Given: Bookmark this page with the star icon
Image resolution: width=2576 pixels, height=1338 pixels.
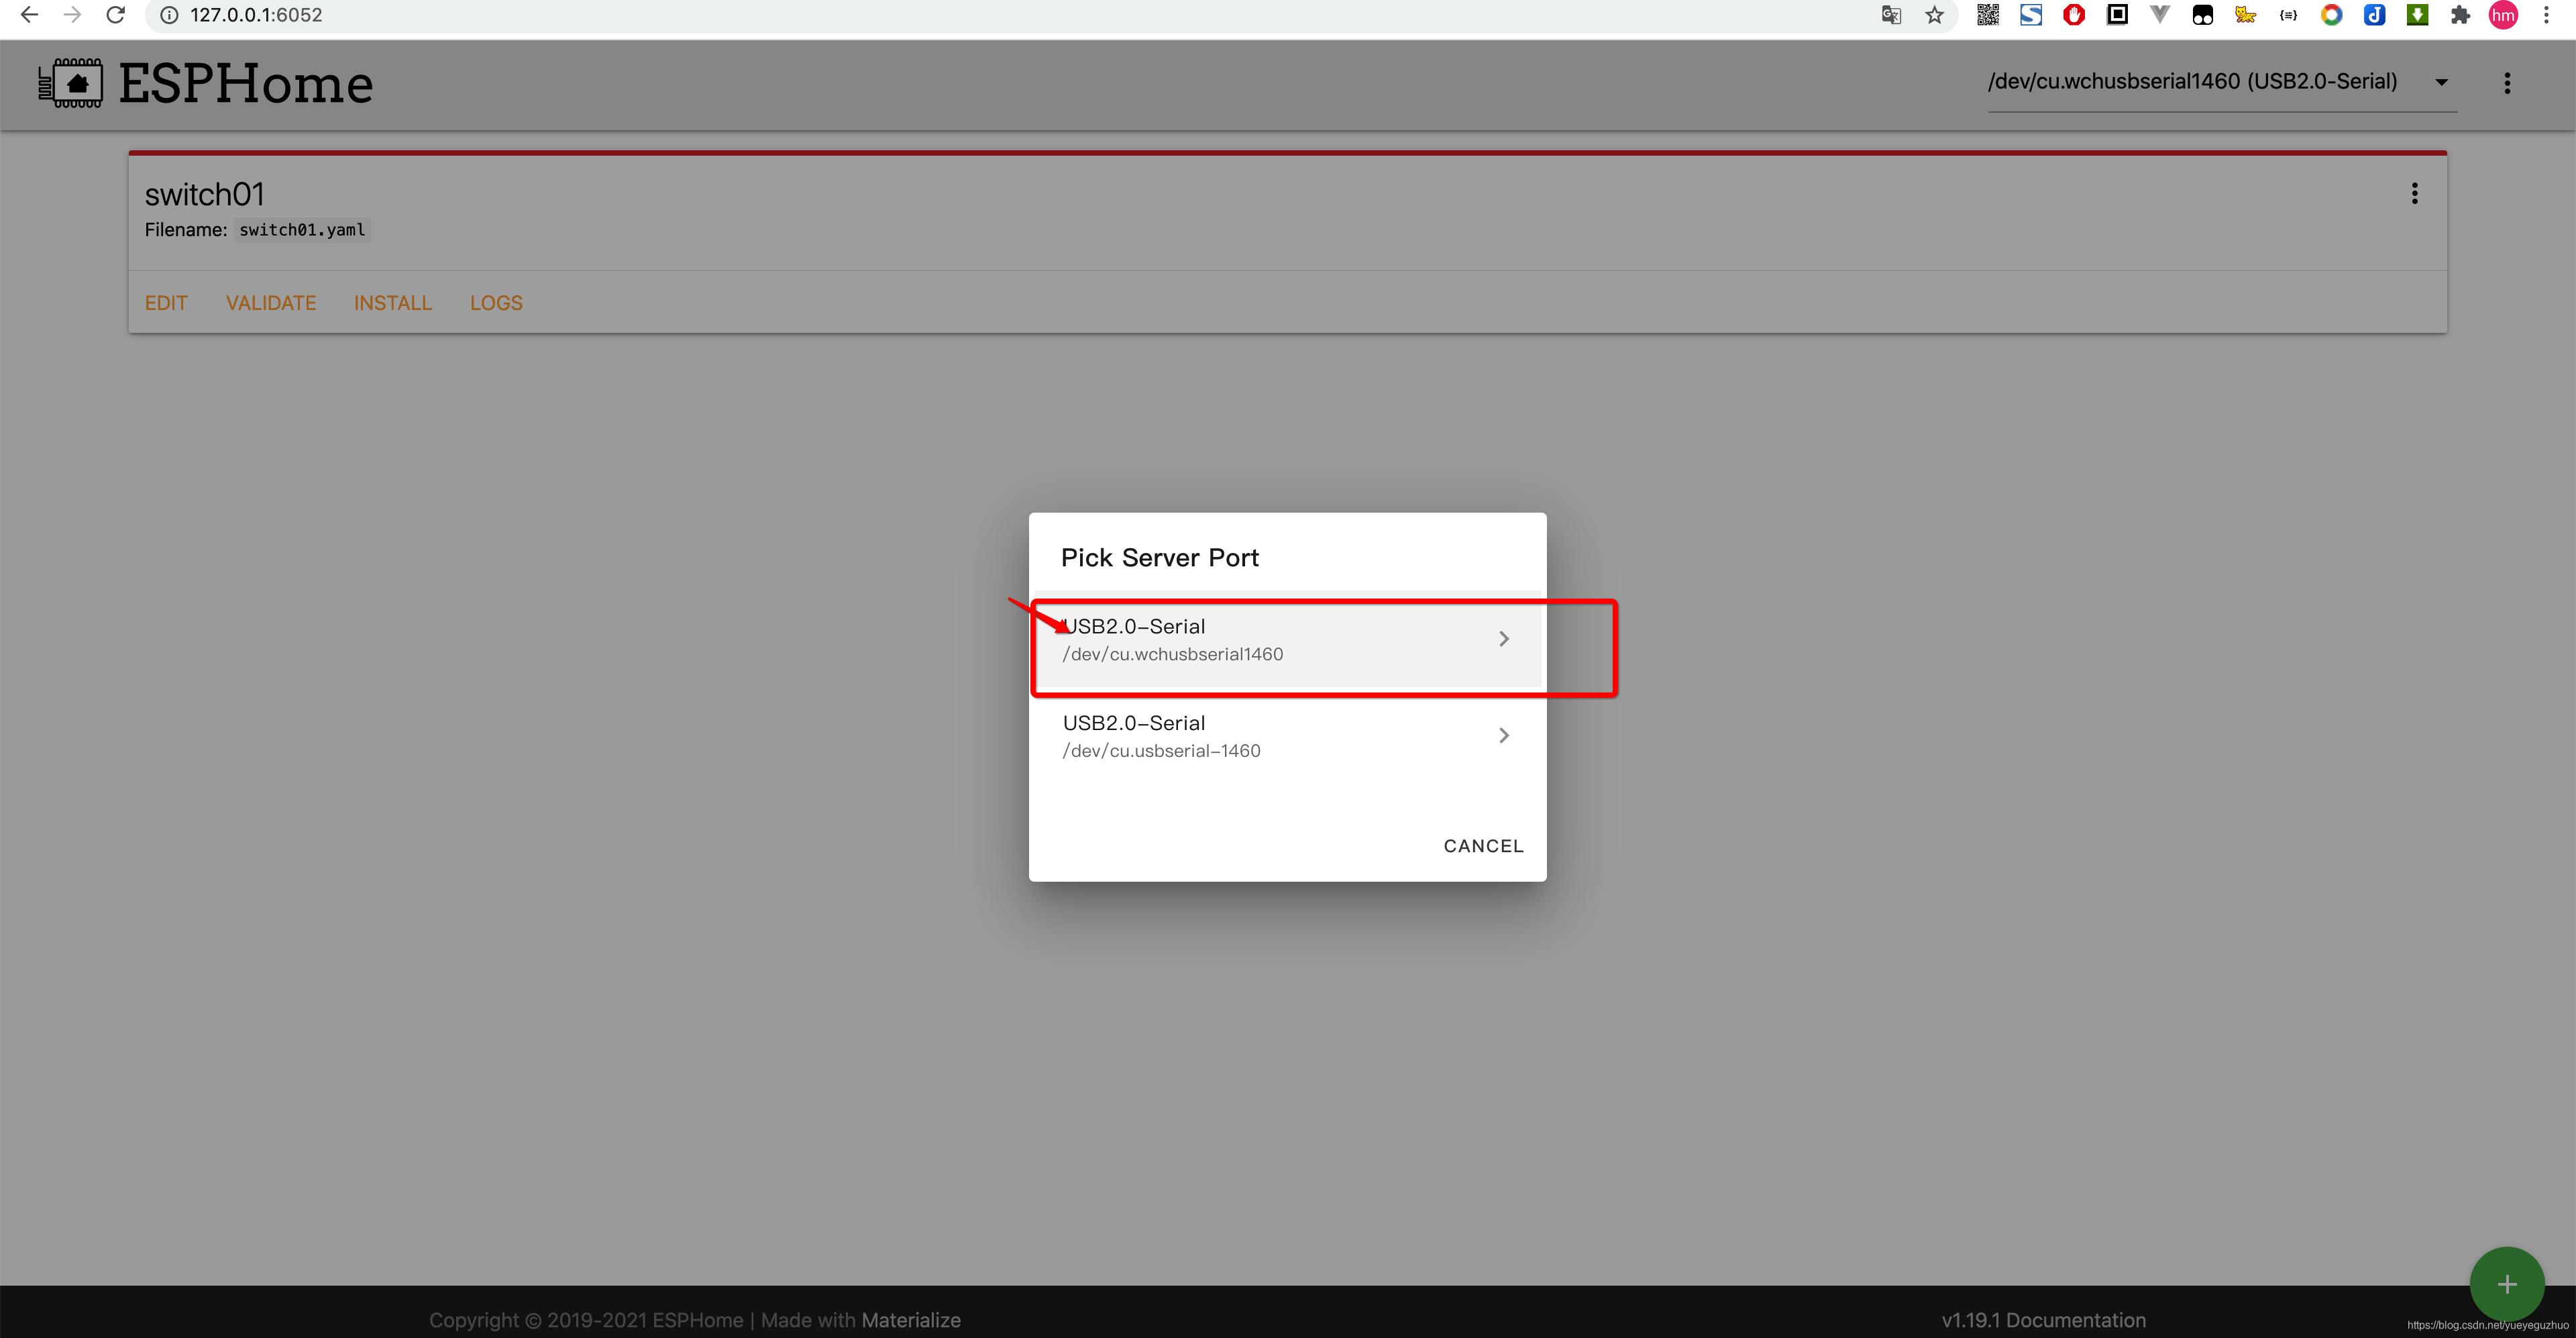Looking at the screenshot, I should point(1934,15).
